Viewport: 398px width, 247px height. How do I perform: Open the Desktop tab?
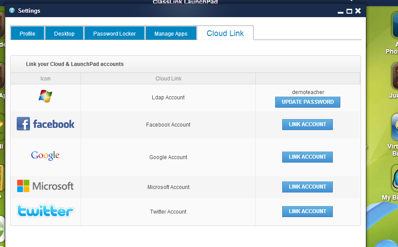click(x=64, y=33)
